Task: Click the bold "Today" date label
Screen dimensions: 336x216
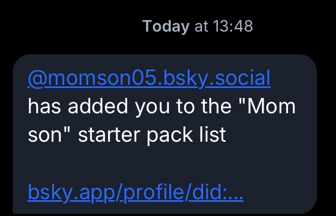Action: 166,26
